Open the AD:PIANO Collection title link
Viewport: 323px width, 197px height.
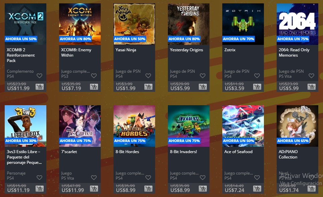288,154
